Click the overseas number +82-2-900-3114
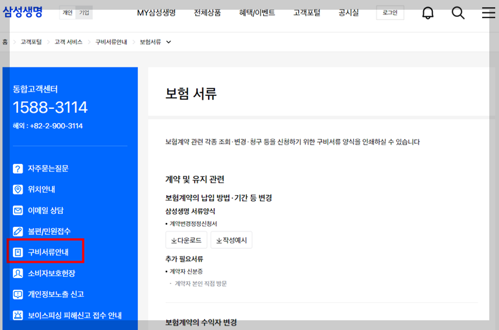The image size is (499, 330). 56,126
